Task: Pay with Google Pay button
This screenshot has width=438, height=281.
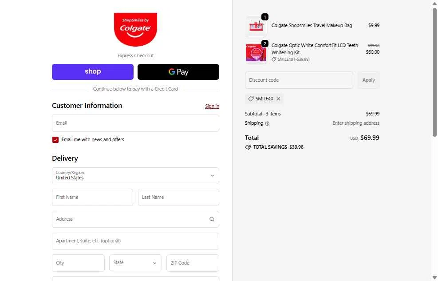Action: (178, 72)
